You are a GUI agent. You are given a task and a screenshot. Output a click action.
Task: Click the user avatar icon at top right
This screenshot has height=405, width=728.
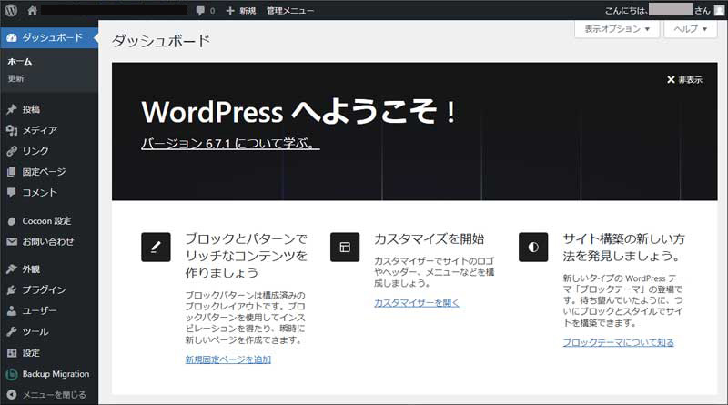pyautogui.click(x=718, y=10)
